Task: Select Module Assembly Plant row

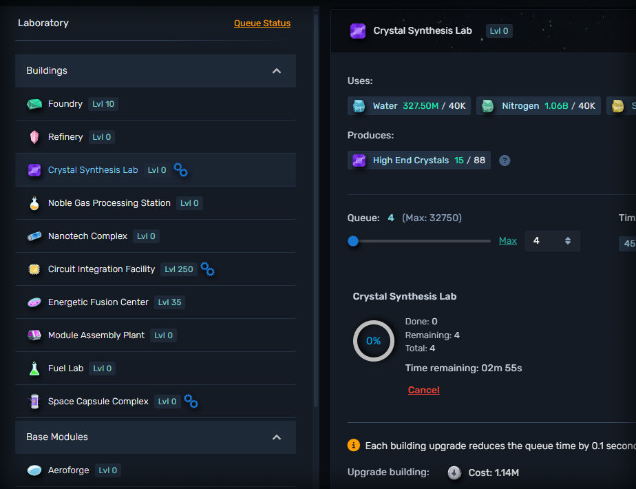Action: [x=156, y=335]
